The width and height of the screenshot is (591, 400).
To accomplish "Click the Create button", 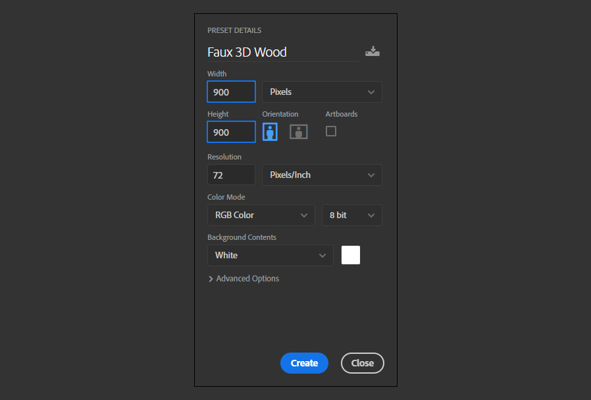I will click(304, 363).
